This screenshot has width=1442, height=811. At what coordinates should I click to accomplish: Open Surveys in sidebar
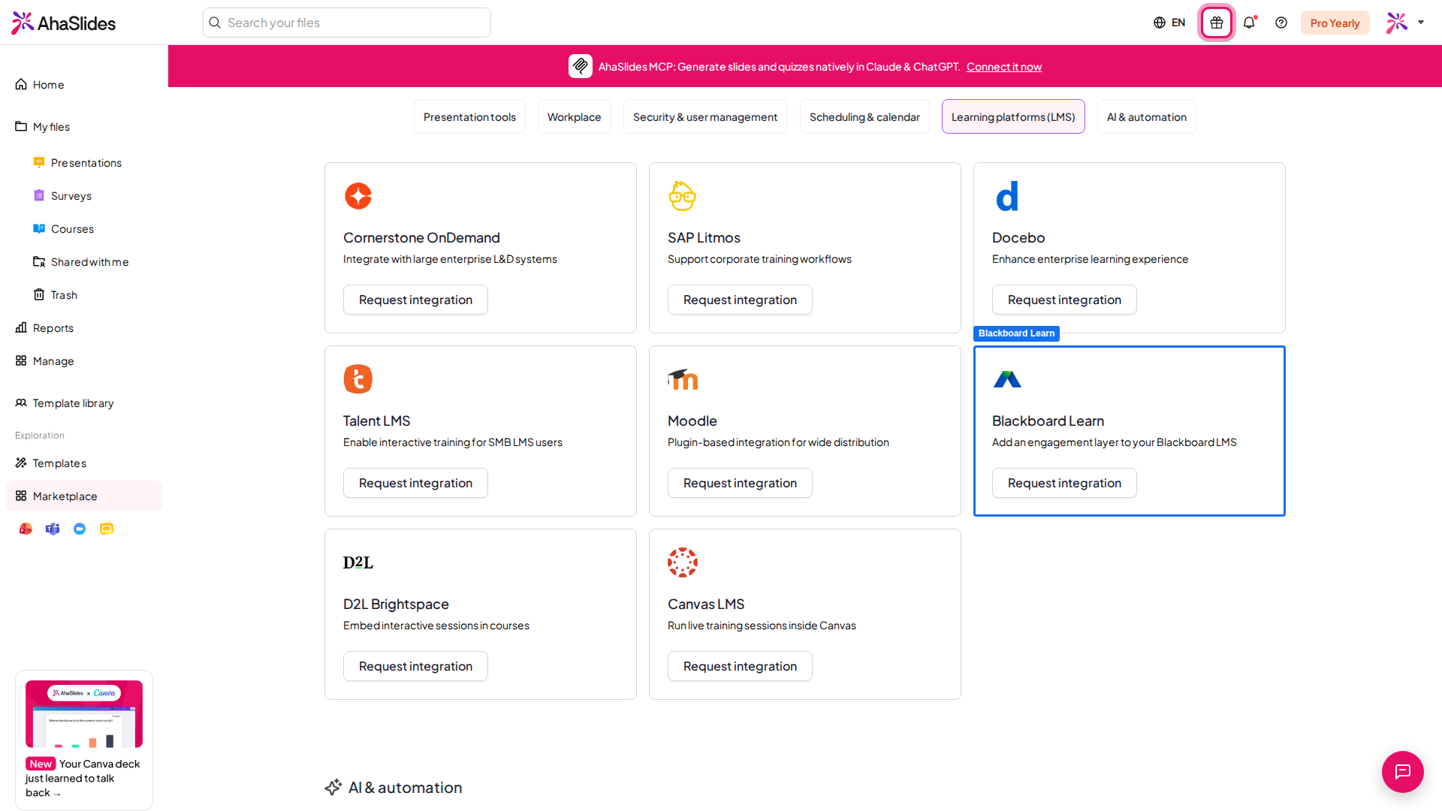(84, 195)
